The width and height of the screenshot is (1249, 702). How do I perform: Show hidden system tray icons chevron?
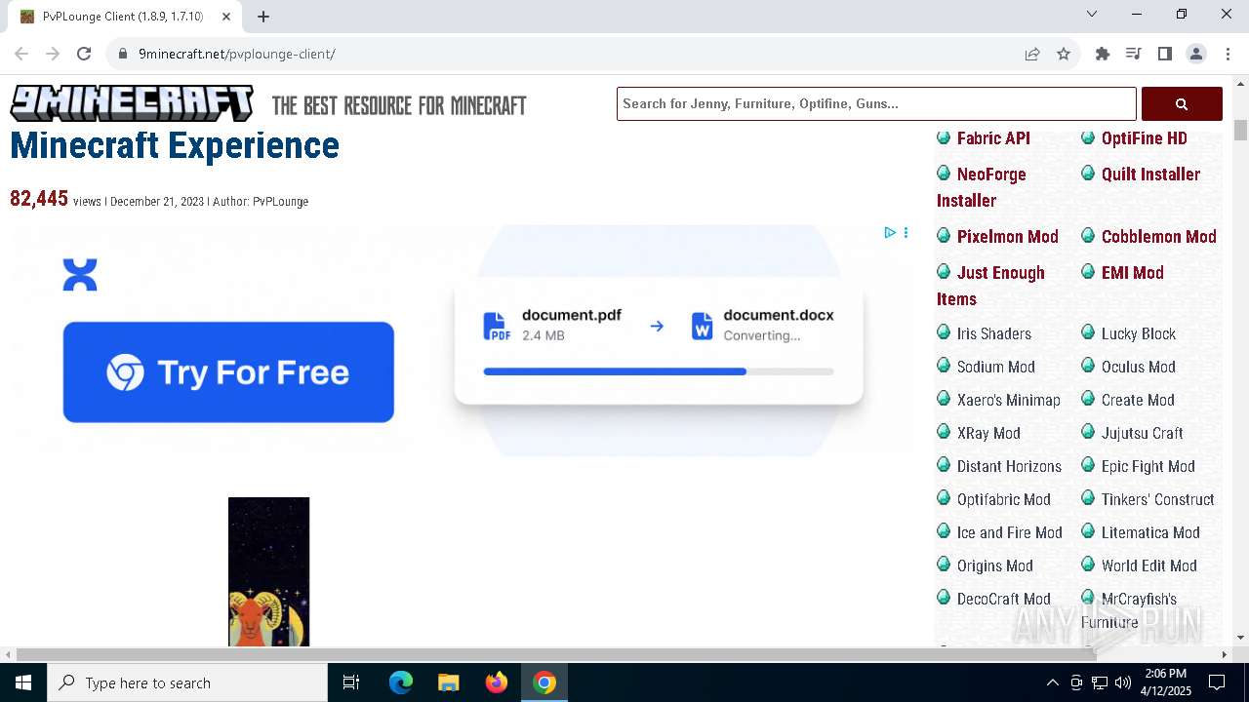pyautogui.click(x=1053, y=682)
